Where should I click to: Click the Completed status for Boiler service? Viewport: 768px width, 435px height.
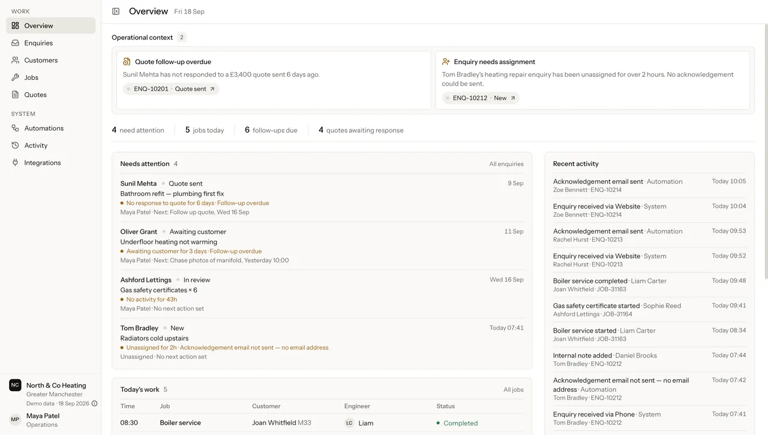pyautogui.click(x=457, y=423)
